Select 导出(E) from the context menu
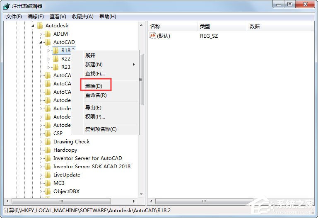The width and height of the screenshot is (318, 218). (105, 108)
